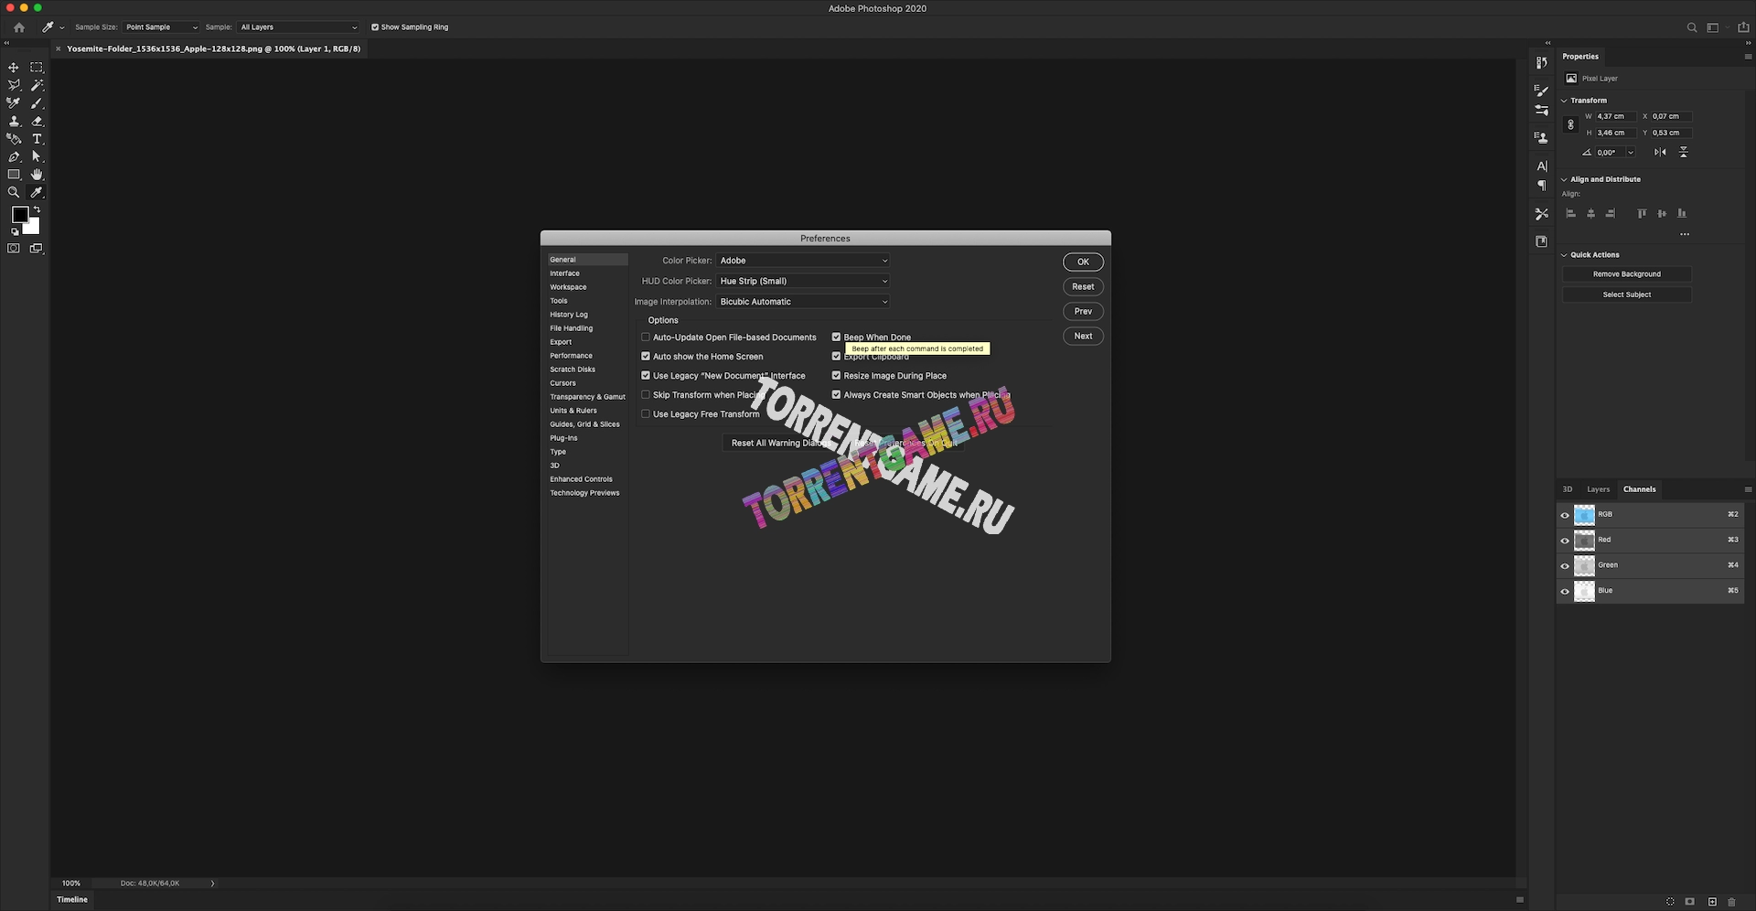Click the Remove Background button
Image resolution: width=1756 pixels, height=911 pixels.
click(x=1626, y=274)
